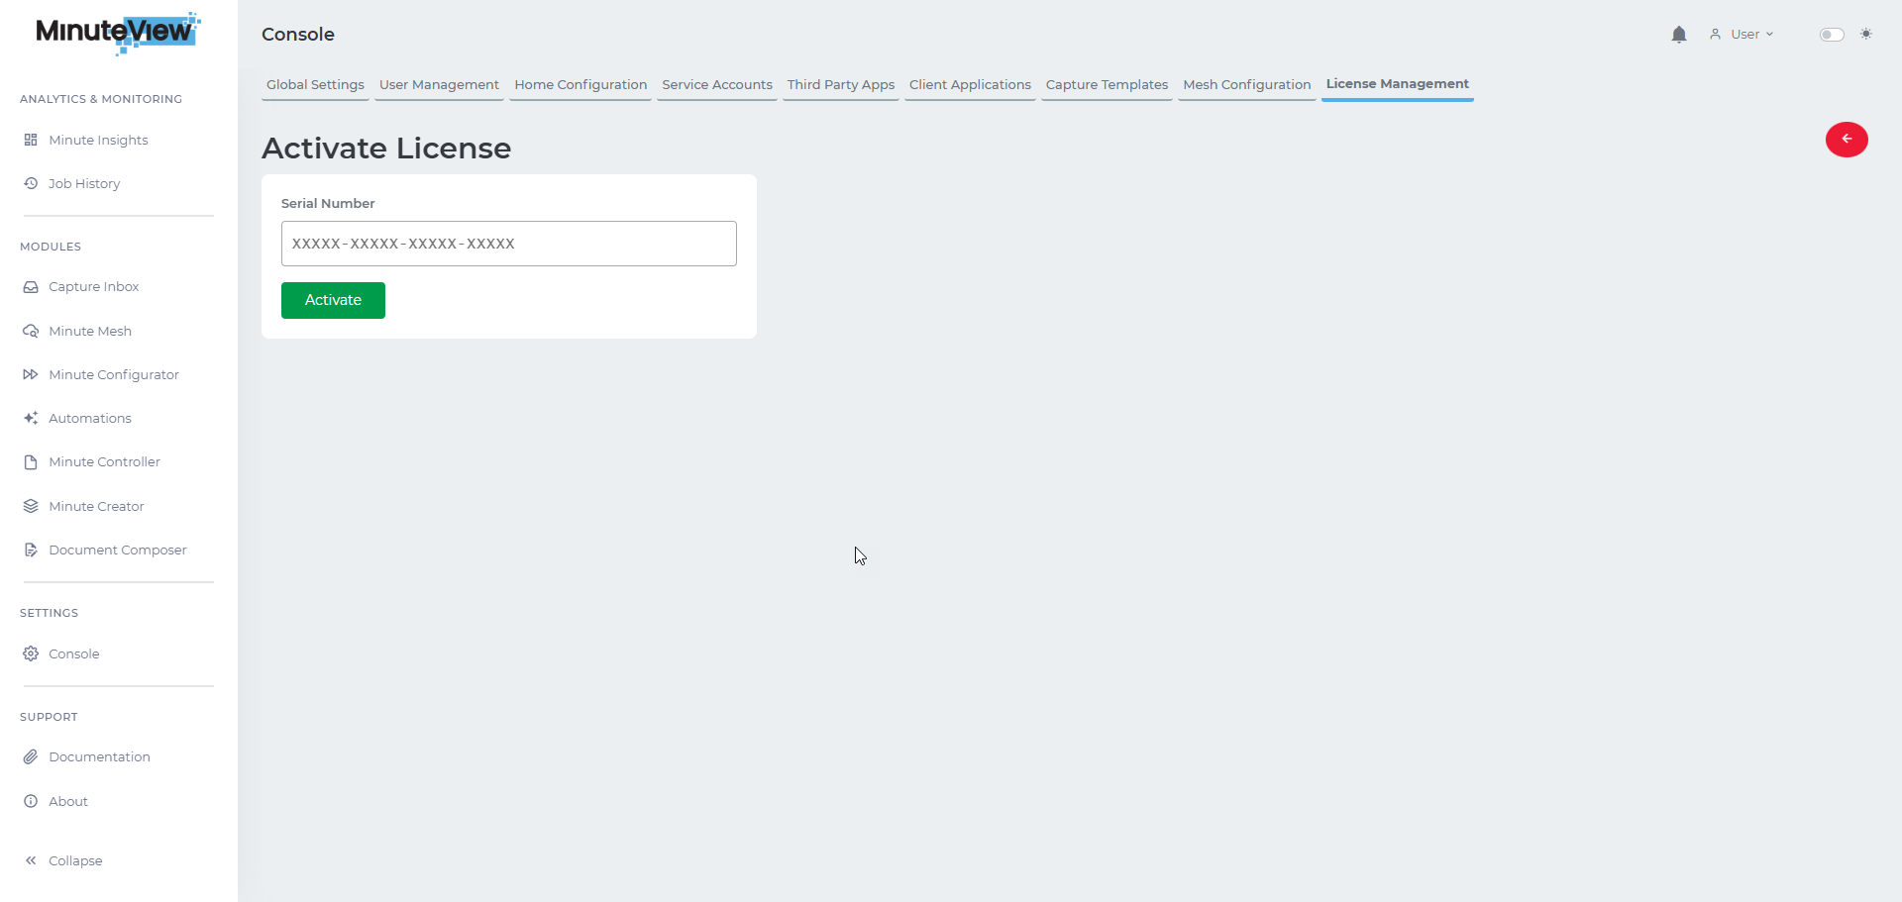The height and width of the screenshot is (902, 1902).
Task: Click the Minute Mesh icon
Action: (x=31, y=332)
